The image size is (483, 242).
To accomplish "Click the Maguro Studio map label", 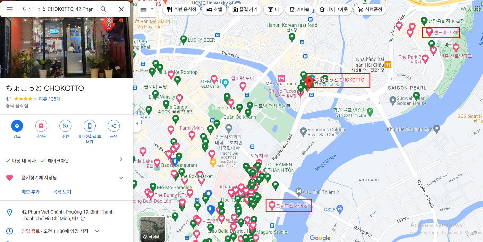I will (x=272, y=232).
